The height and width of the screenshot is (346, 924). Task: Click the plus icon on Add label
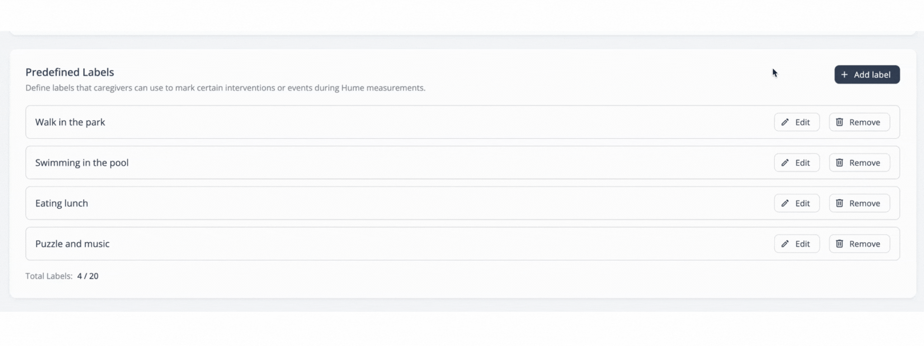point(844,75)
